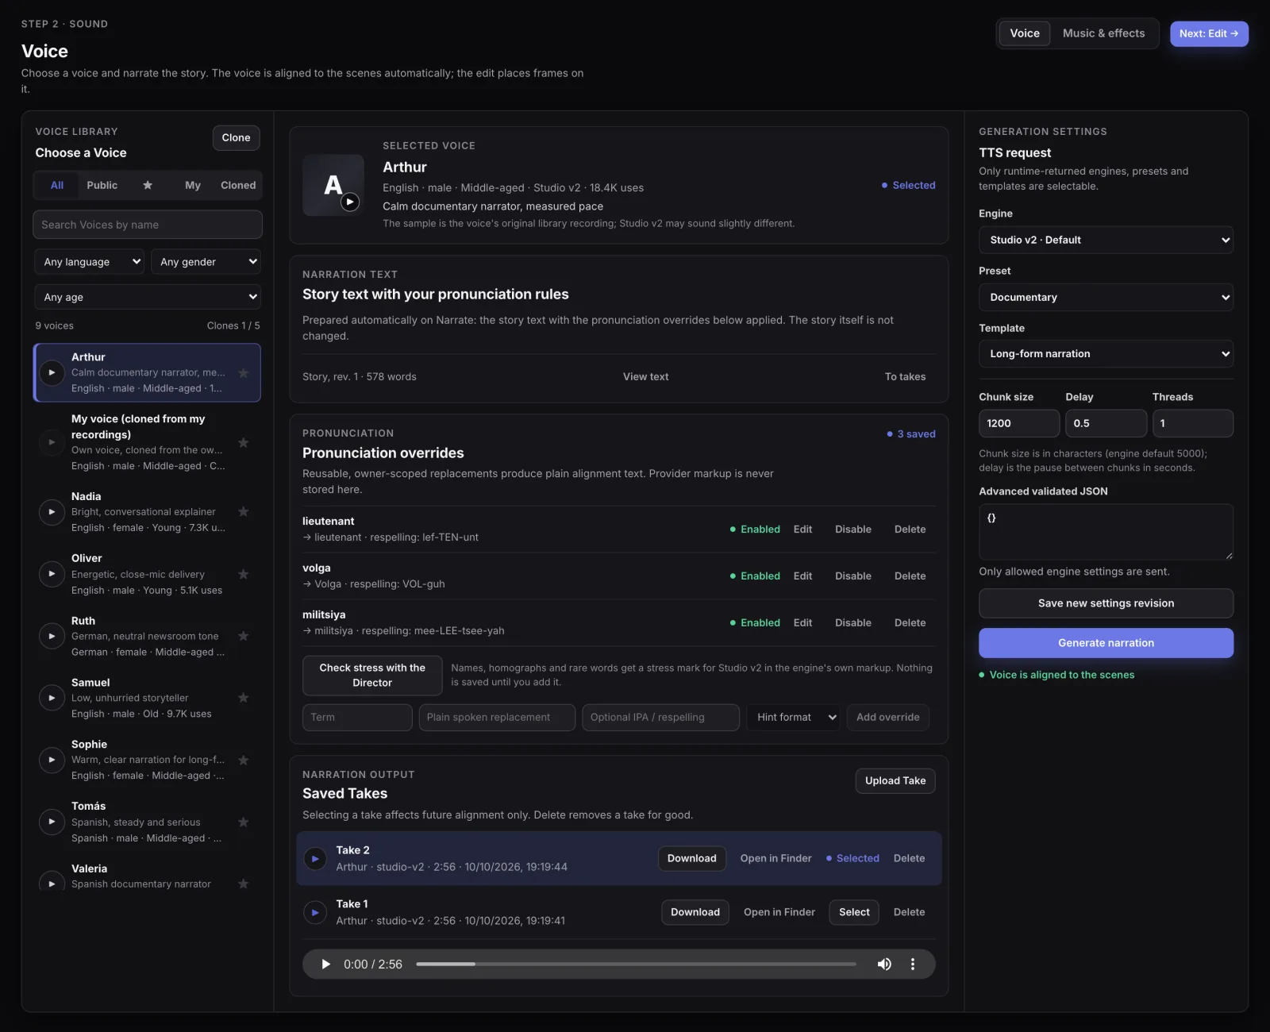Viewport: 1270px width, 1032px height.
Task: Play Oliver voice sample
Action: [52, 574]
